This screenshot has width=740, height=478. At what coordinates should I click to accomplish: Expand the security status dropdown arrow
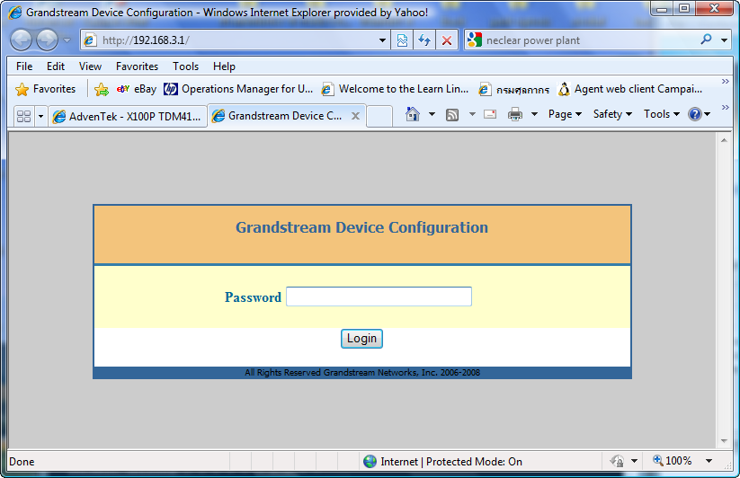(634, 461)
